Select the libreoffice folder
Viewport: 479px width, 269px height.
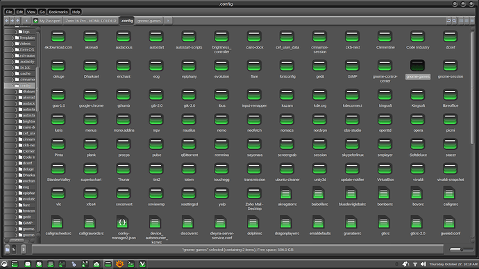pos(451,98)
